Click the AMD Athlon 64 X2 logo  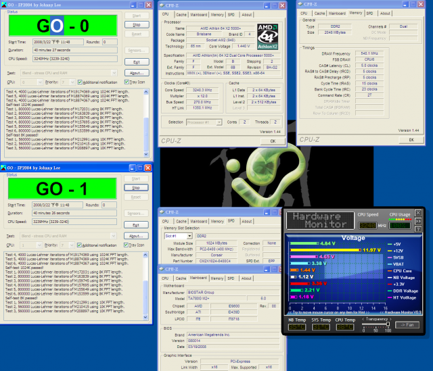pos(268,36)
